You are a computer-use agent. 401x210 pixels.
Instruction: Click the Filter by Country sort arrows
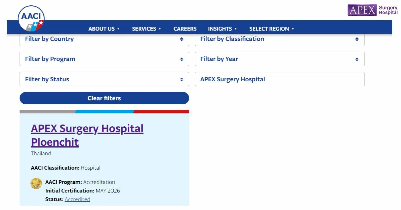[181, 39]
